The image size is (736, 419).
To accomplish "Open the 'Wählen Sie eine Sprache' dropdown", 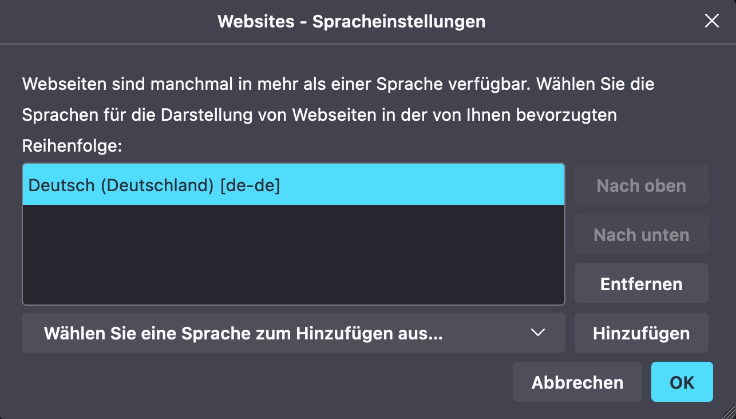I will (x=293, y=333).
